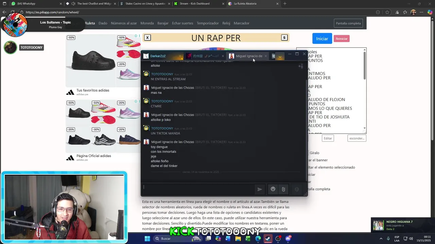The width and height of the screenshot is (435, 244).
Task: Click the large black adidas shoe ad image
Action: pos(91,60)
